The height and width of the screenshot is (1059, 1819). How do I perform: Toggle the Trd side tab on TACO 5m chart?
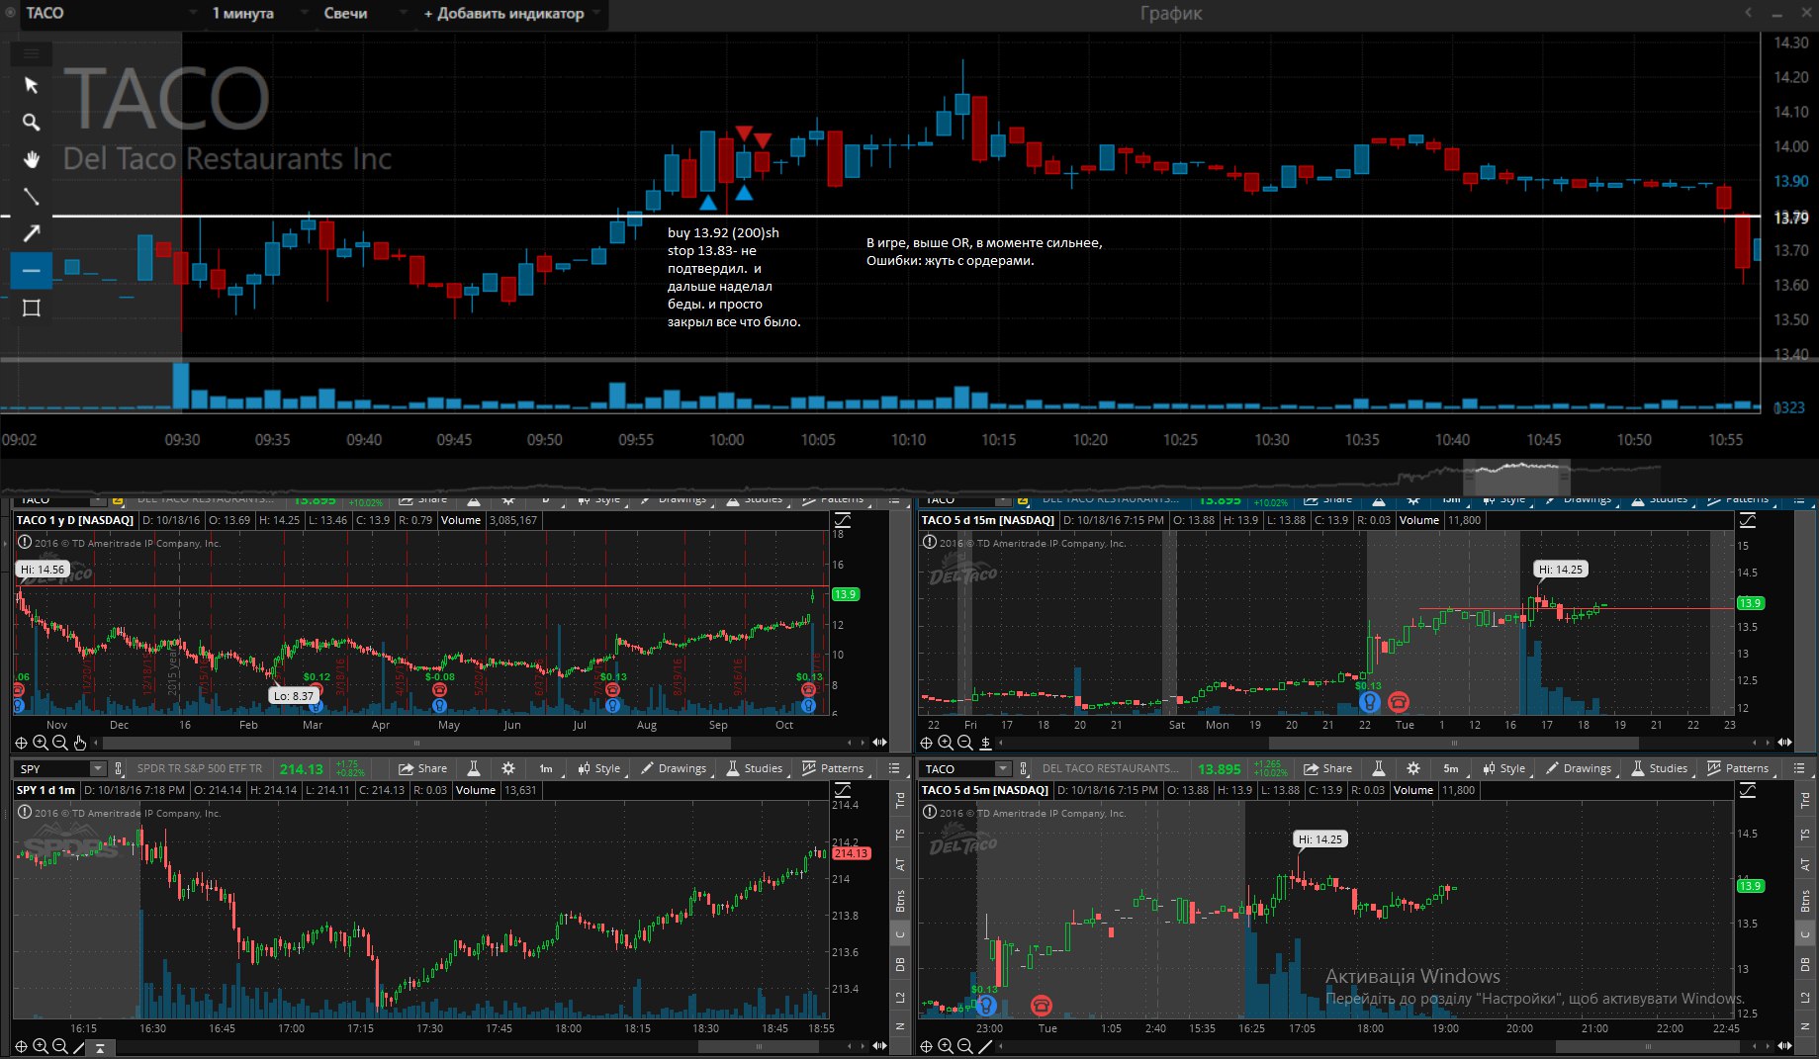pos(1805,800)
